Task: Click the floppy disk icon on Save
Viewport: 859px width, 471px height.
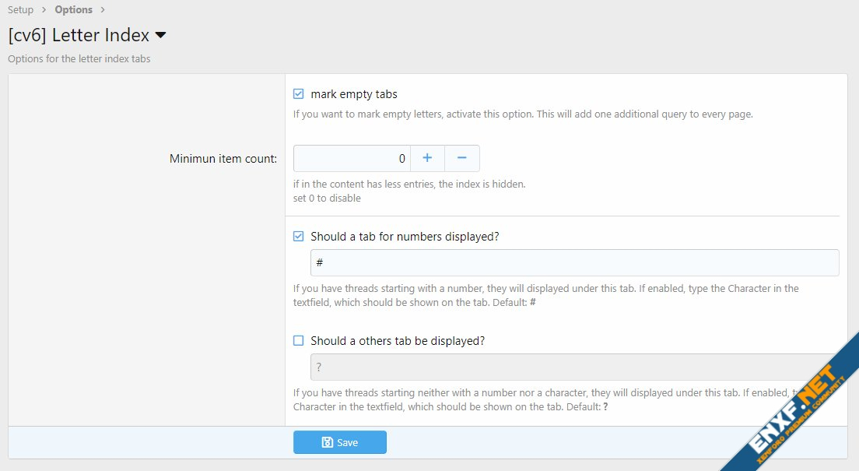Action: (328, 442)
